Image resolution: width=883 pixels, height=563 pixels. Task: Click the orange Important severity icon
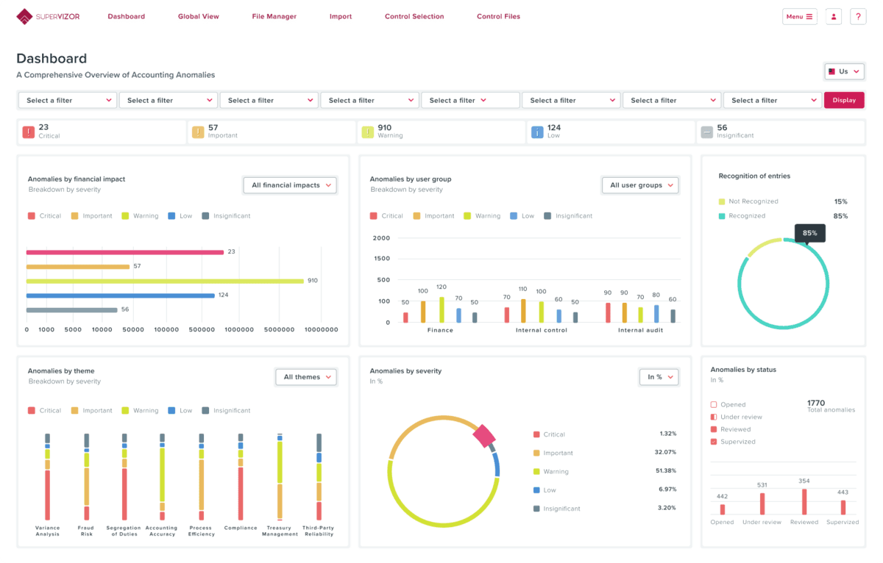tap(198, 132)
